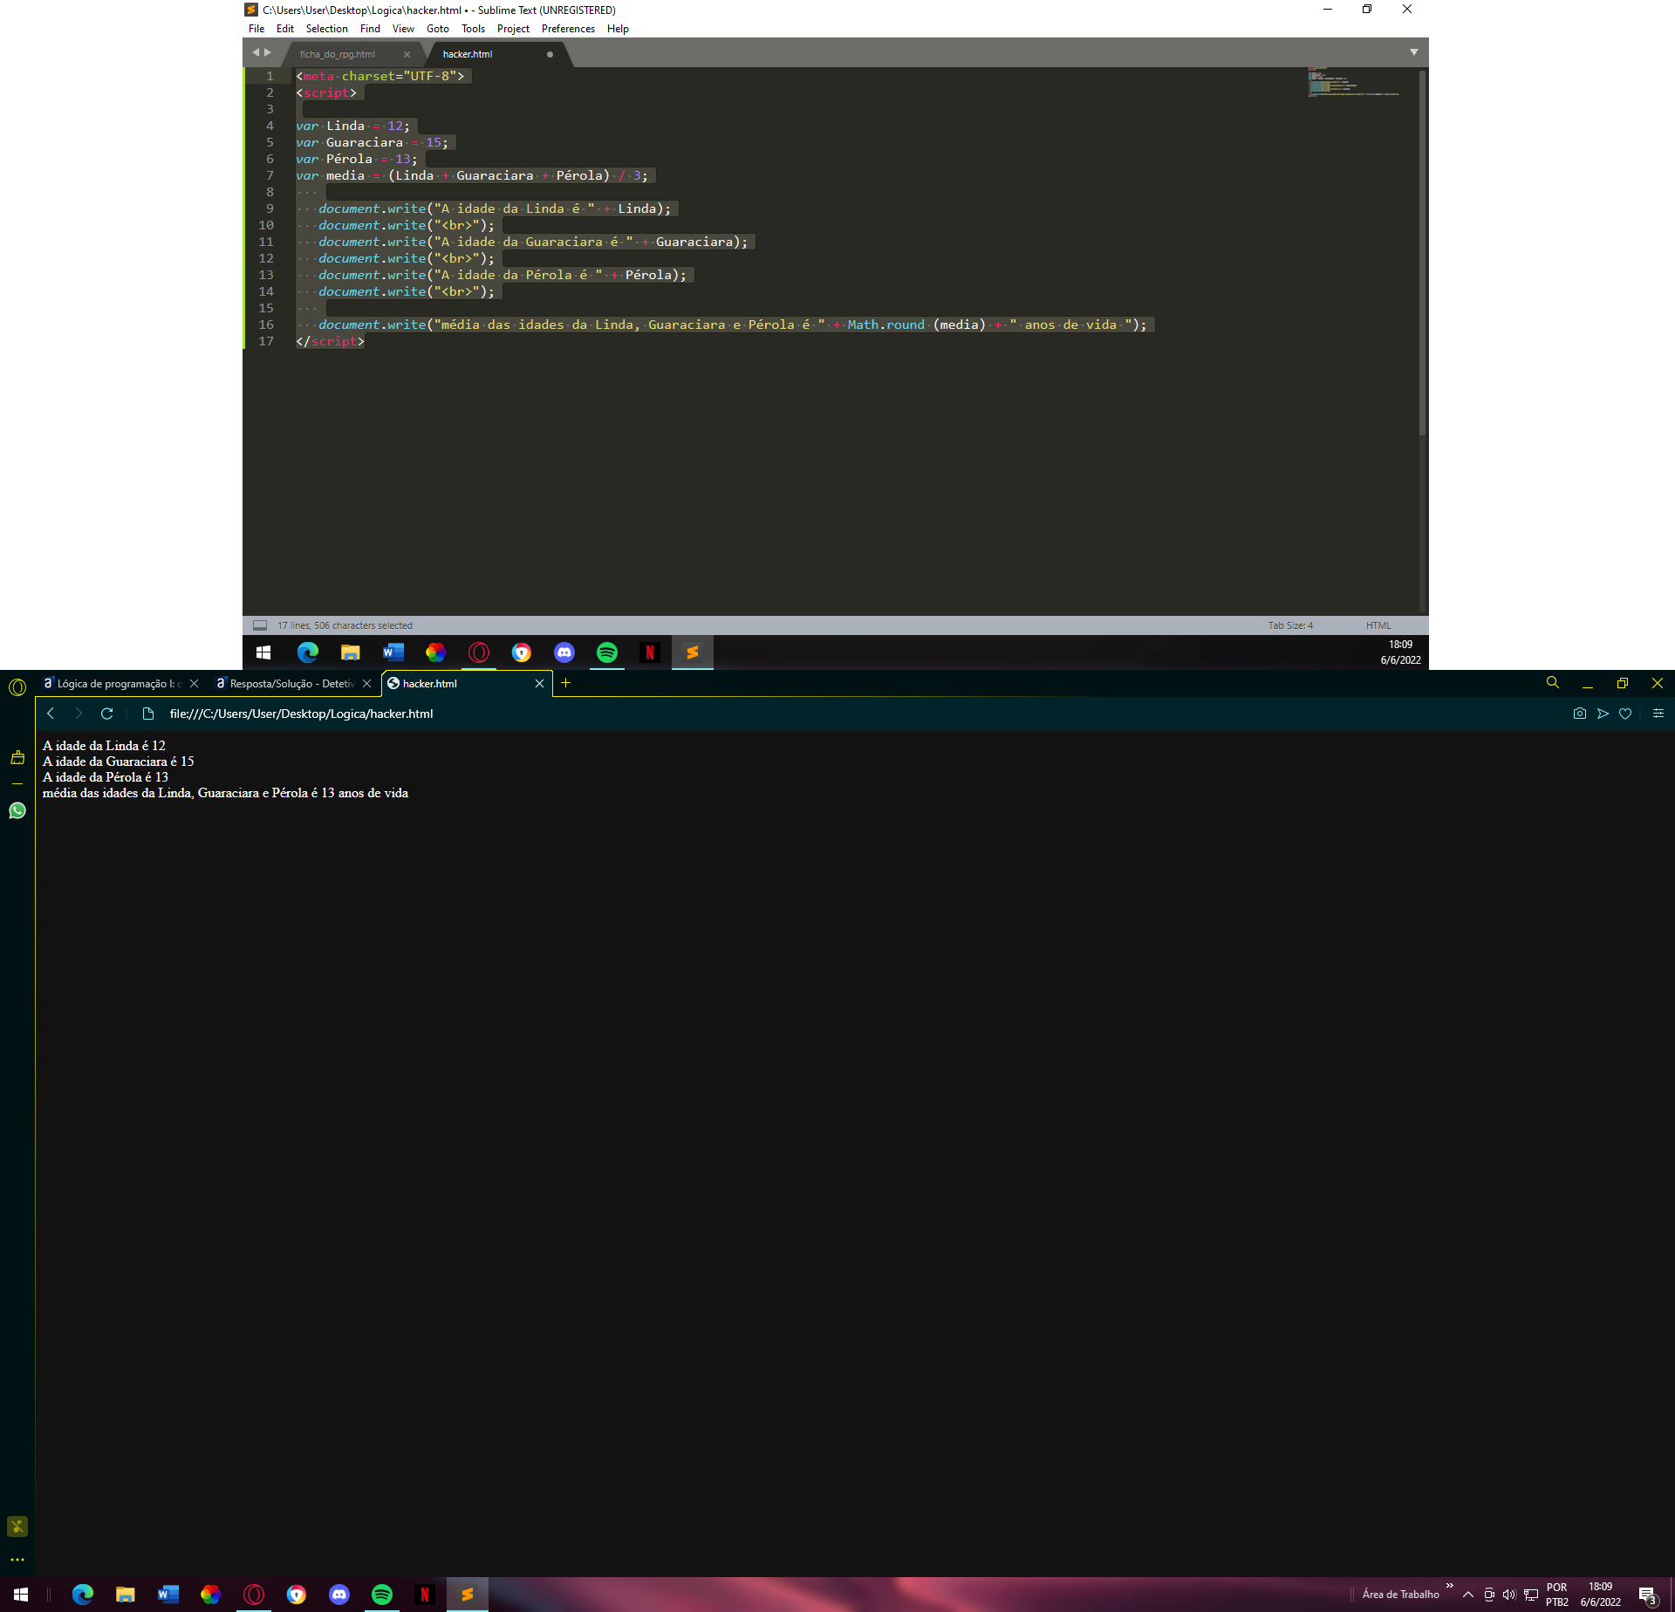Viewport: 1675px width, 1612px height.
Task: Open Discord from the taskbar below Opera
Action: 339,1595
